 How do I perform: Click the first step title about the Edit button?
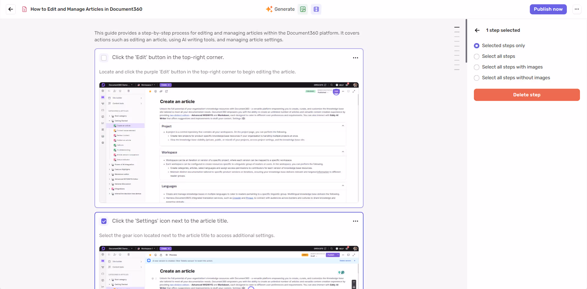click(x=168, y=57)
